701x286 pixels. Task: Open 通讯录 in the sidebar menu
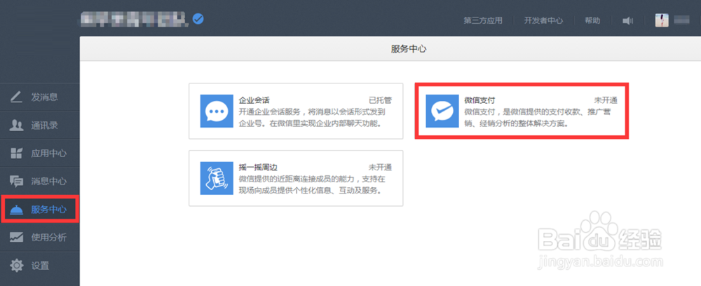point(40,125)
